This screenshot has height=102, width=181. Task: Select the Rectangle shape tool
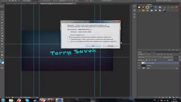[2, 52]
